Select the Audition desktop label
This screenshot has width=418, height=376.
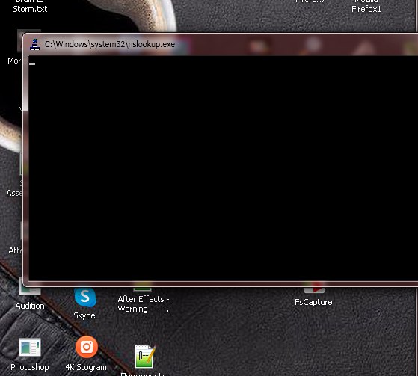point(30,306)
